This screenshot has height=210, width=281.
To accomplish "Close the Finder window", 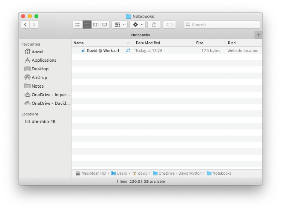I will (23, 16).
